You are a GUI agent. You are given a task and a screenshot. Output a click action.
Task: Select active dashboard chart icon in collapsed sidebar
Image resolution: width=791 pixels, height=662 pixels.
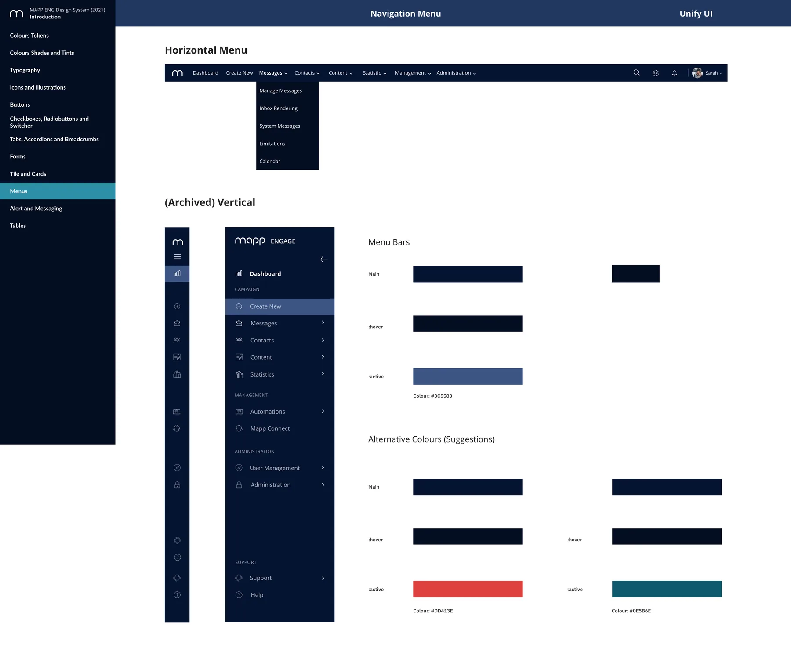click(x=177, y=273)
